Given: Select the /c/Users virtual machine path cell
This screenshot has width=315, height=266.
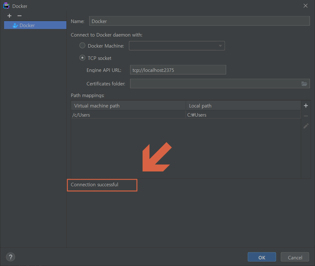Looking at the screenshot, I should coord(128,115).
